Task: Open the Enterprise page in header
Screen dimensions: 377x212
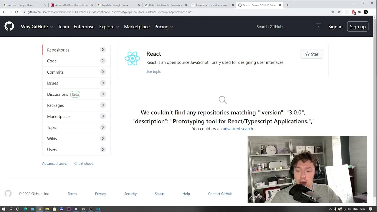Action: click(84, 26)
